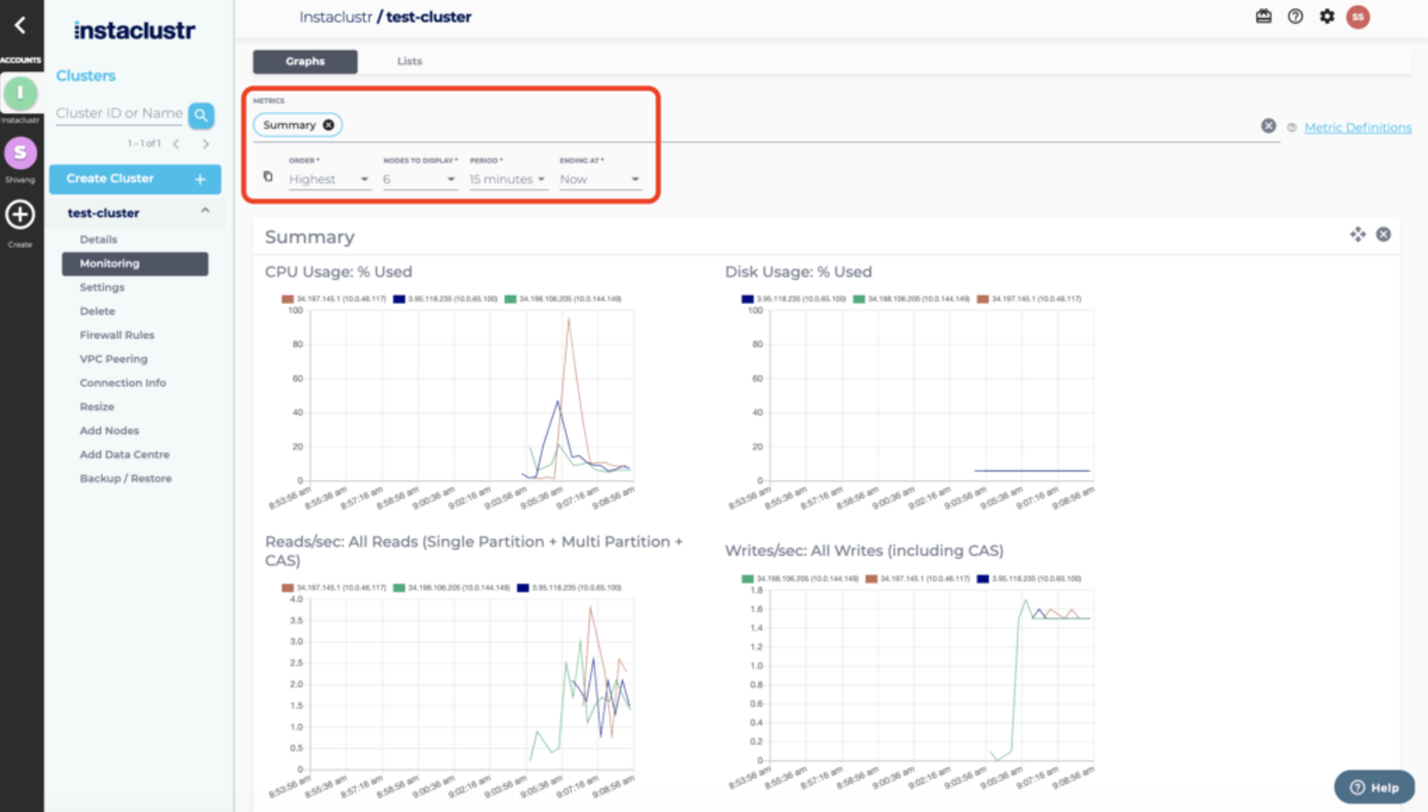Open the instaclustr logo home
The height and width of the screenshot is (812, 1428).
(x=134, y=30)
